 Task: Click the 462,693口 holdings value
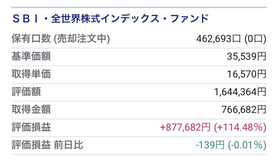click(x=219, y=39)
